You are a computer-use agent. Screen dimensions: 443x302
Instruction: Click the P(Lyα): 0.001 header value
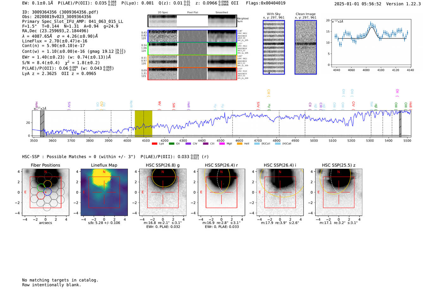point(138,3)
